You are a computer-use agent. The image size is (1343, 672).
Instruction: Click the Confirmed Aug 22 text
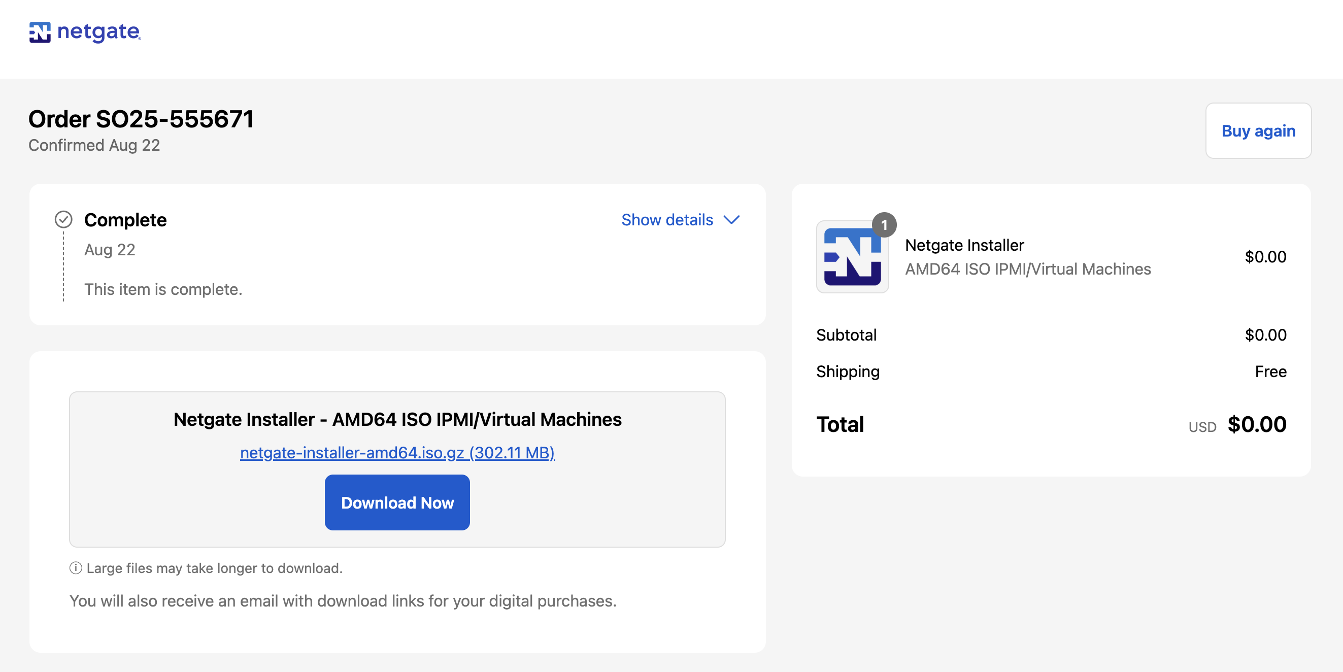(94, 146)
